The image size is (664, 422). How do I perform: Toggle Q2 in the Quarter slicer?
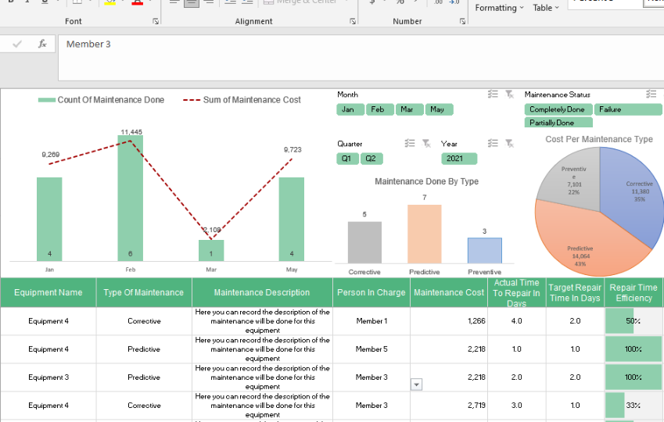[x=371, y=159]
